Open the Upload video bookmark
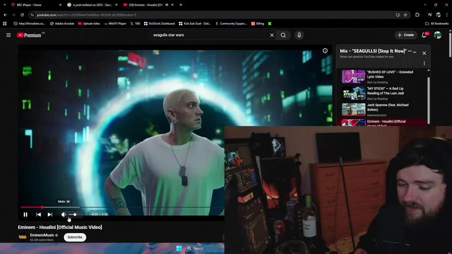452x254 pixels. coord(89,24)
